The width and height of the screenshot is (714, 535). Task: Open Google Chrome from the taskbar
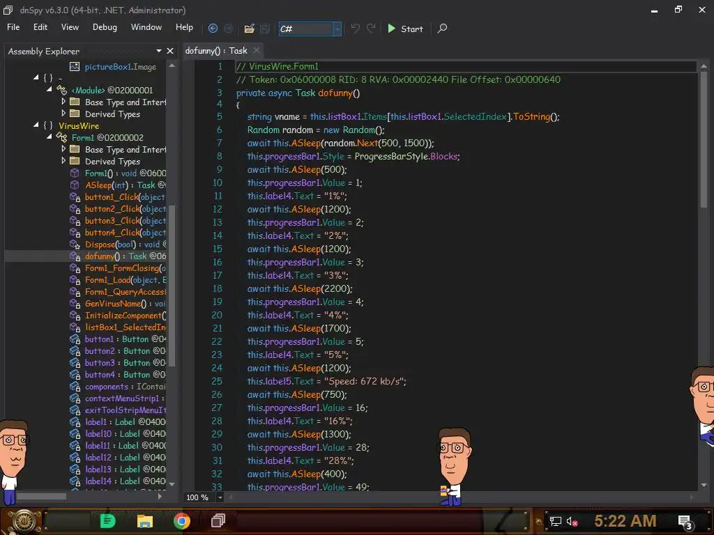tap(181, 521)
